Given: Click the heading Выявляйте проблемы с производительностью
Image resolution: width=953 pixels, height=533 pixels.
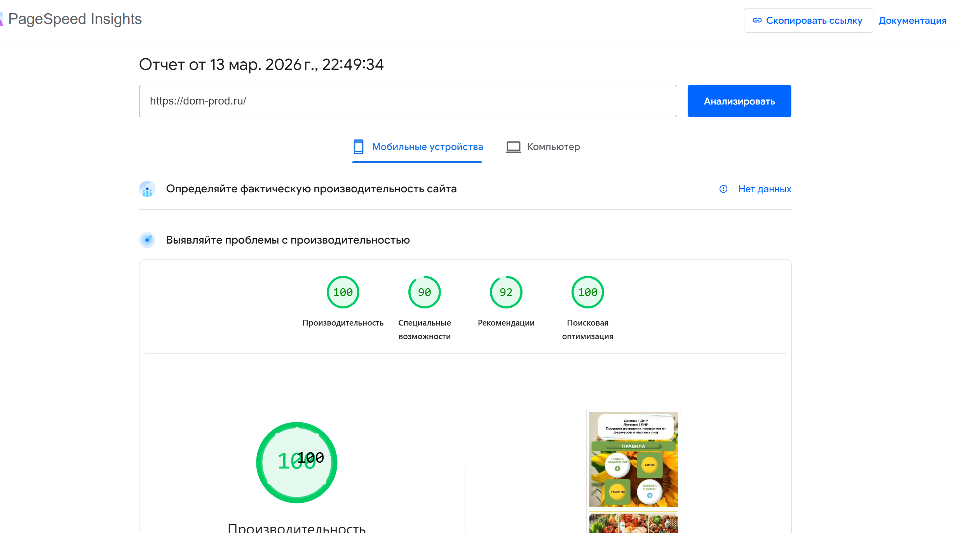Looking at the screenshot, I should [x=288, y=240].
